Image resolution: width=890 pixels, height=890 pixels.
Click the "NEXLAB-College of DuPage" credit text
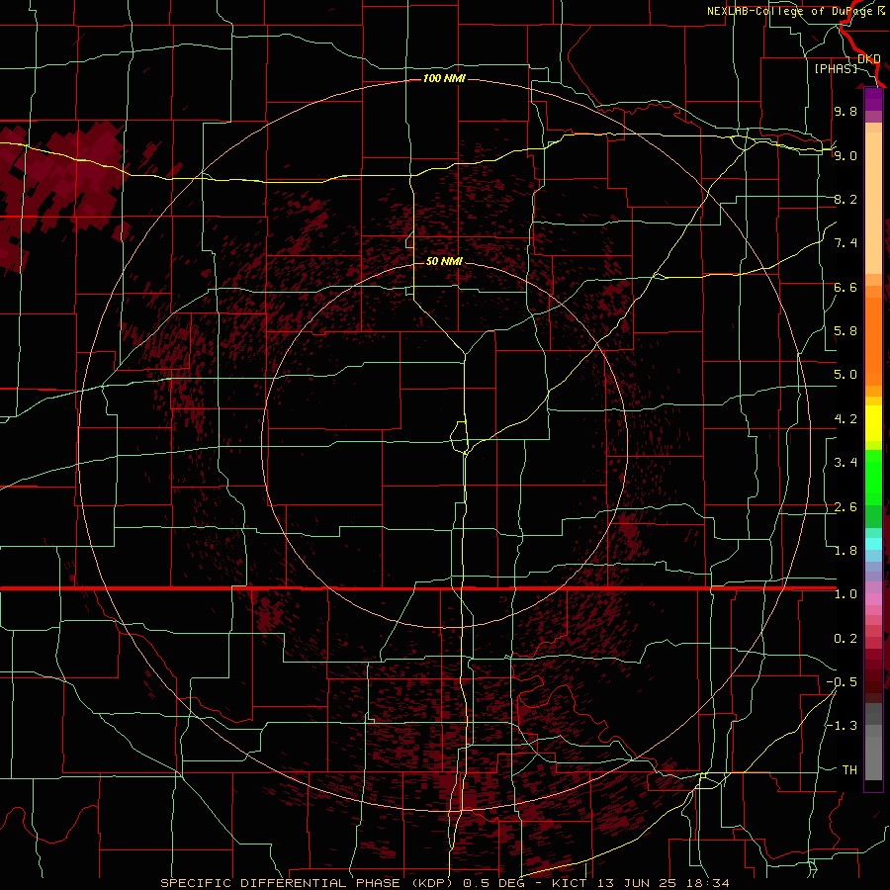790,11
